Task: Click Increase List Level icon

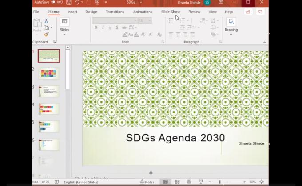Action: pos(190,27)
